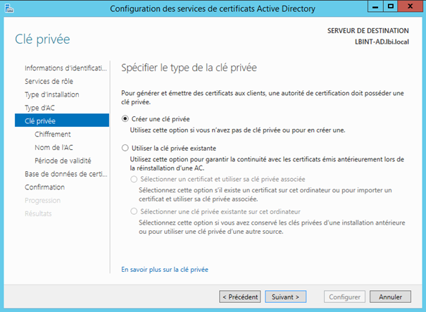Go back with the Précédent button
This screenshot has width=426, height=312.
click(239, 297)
